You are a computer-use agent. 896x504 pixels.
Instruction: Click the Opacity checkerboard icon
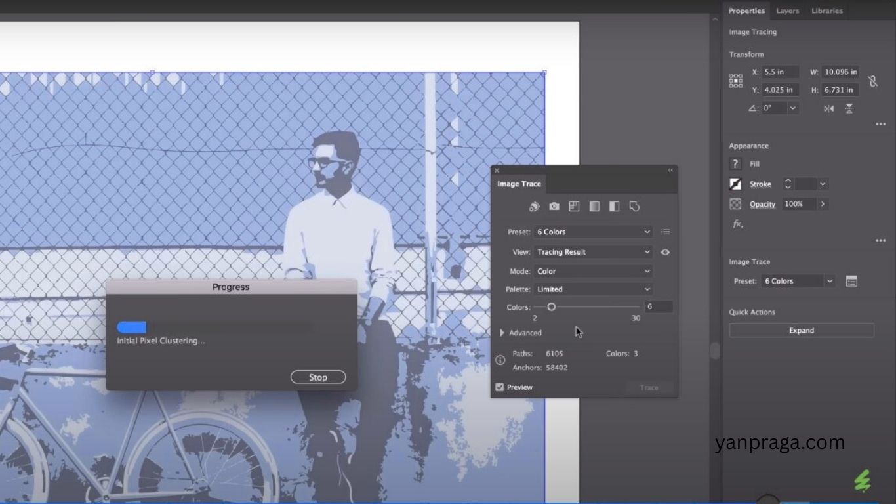[x=735, y=204]
